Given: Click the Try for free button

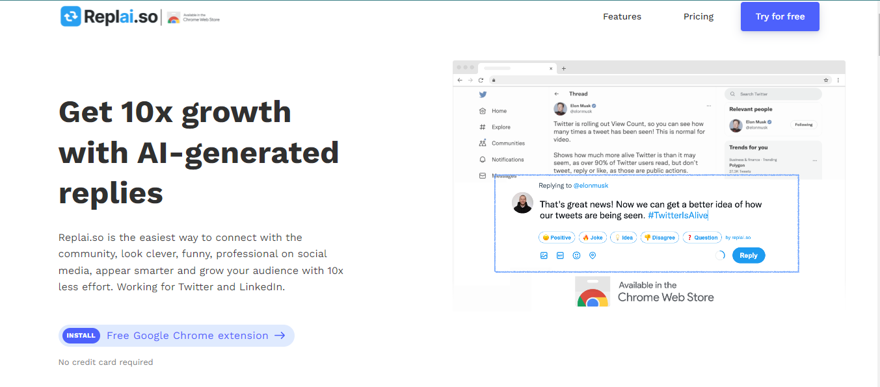Looking at the screenshot, I should click(780, 16).
